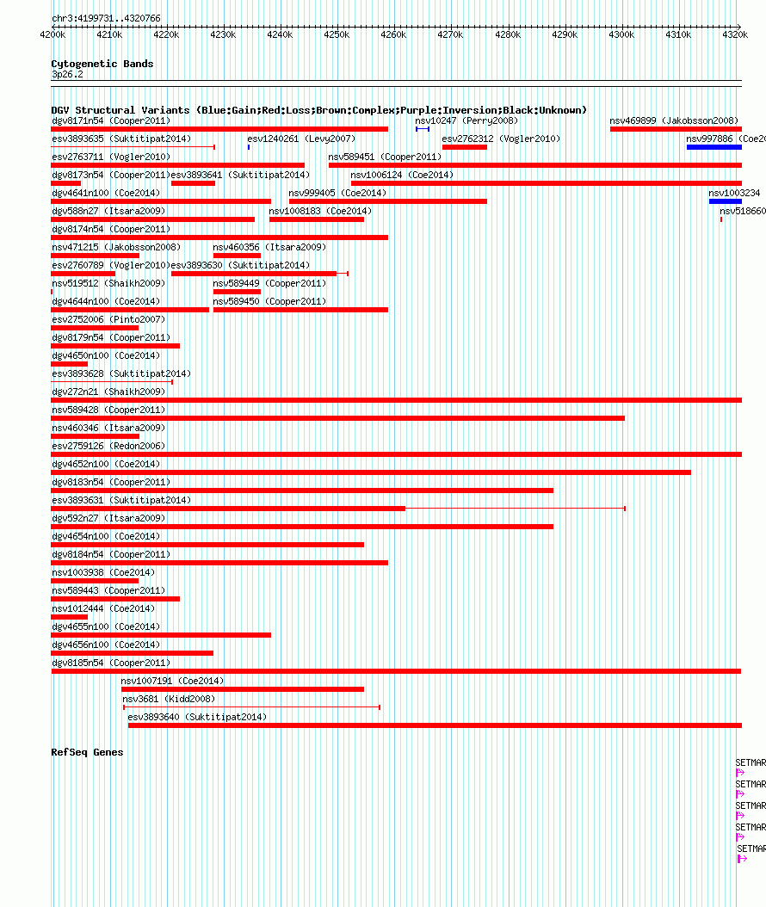Select nsv589443 (Cooper2011) label
This screenshot has height=907, width=766.
108,590
